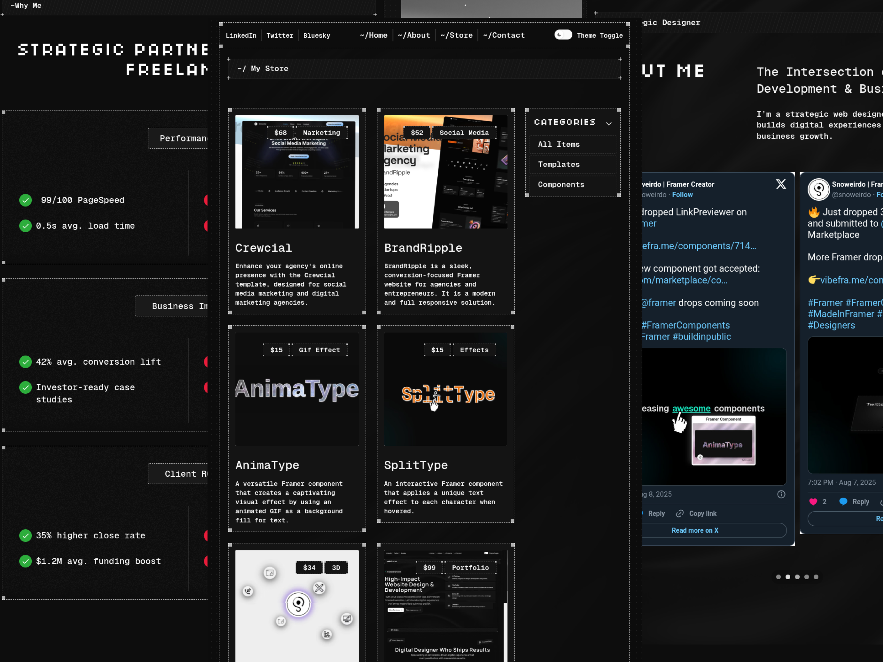Click the fire emoji in the Snoweirdo tweet
Image resolution: width=883 pixels, height=662 pixels.
tap(813, 212)
